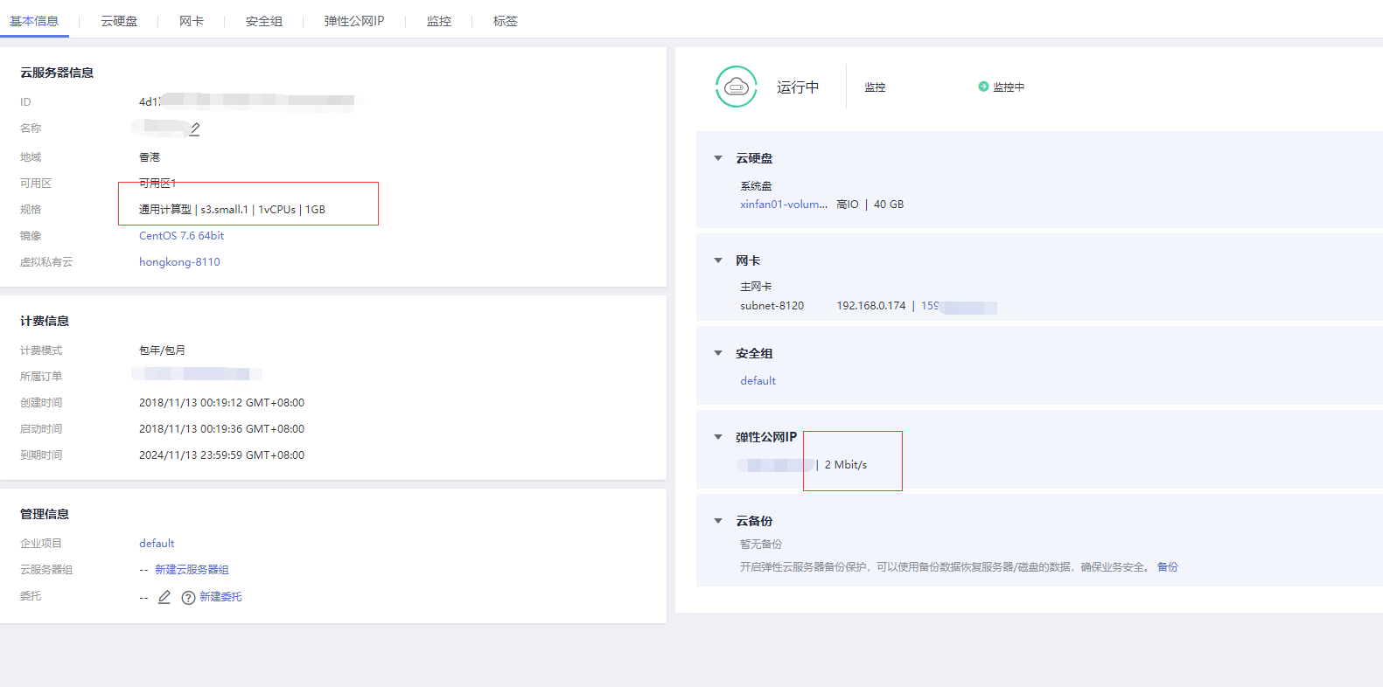
Task: Open the 安全组 tab
Action: [x=264, y=21]
